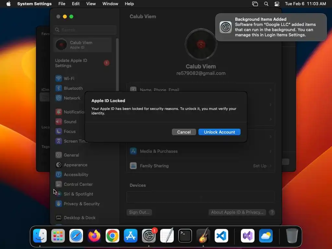Launch Safari from the Dock

point(76,236)
